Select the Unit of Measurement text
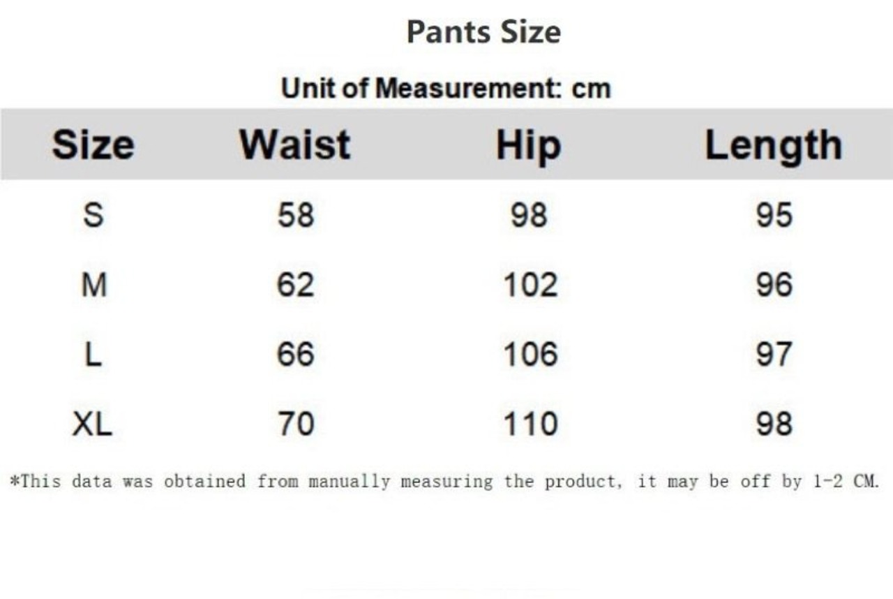This screenshot has height=599, width=893. [446, 89]
